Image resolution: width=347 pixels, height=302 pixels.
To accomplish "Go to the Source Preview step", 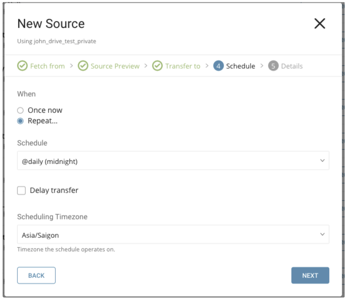I will pos(115,66).
